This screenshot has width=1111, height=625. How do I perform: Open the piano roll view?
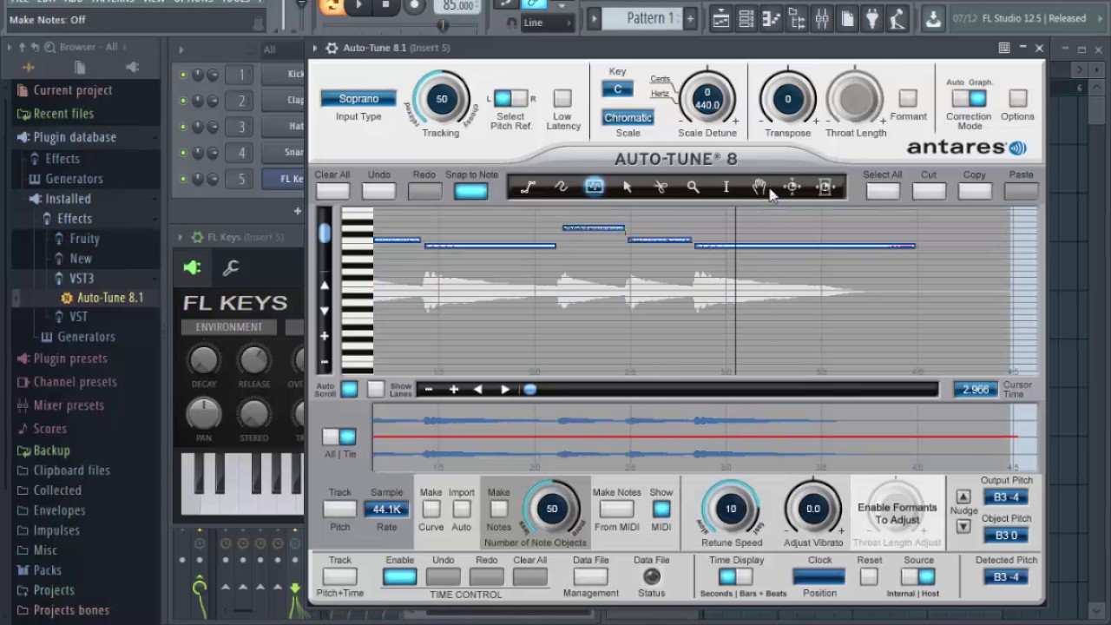[x=770, y=17]
